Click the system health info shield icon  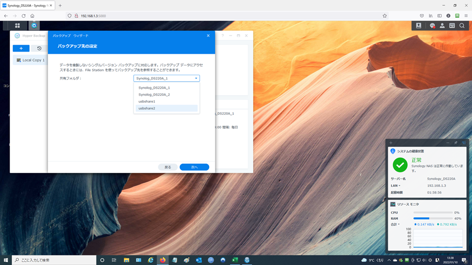click(393, 151)
